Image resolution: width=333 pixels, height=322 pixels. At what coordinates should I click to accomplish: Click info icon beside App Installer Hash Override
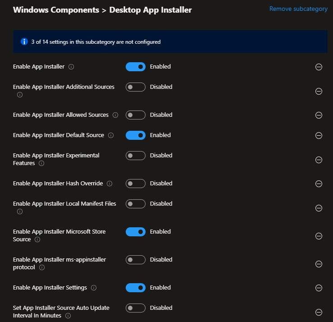point(109,184)
